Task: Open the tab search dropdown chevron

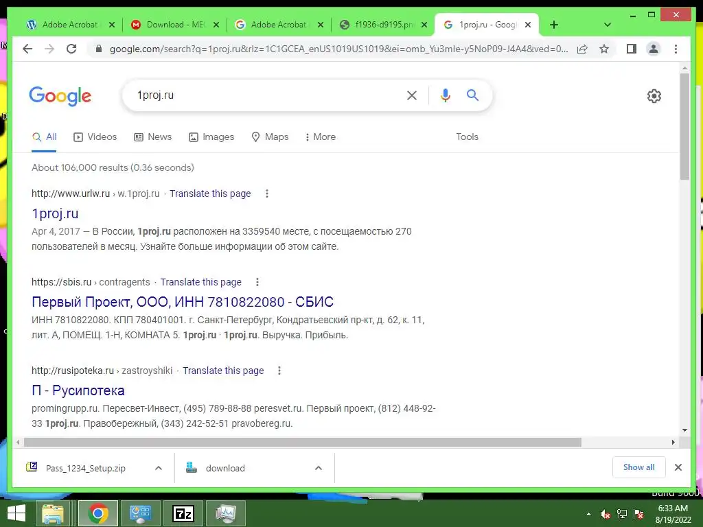Action: [x=608, y=25]
